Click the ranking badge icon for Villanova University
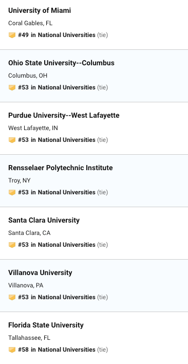Screen dimensions: 188x364 coord(12,298)
